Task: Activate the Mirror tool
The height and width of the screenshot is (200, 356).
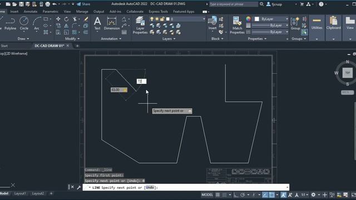Action: click(x=66, y=26)
